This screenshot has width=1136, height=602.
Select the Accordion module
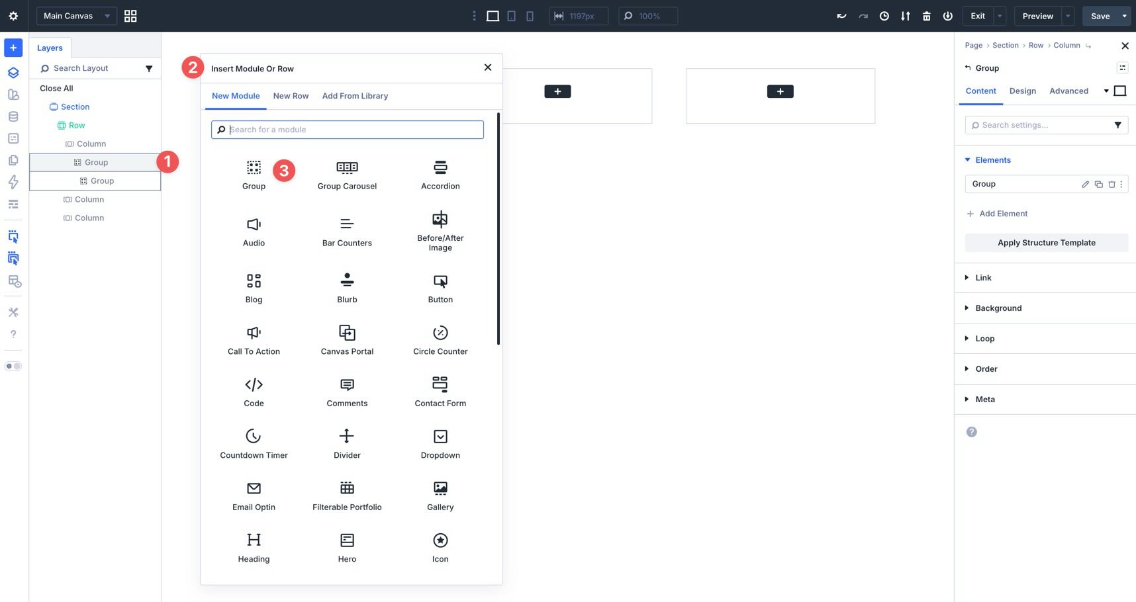tap(440, 174)
